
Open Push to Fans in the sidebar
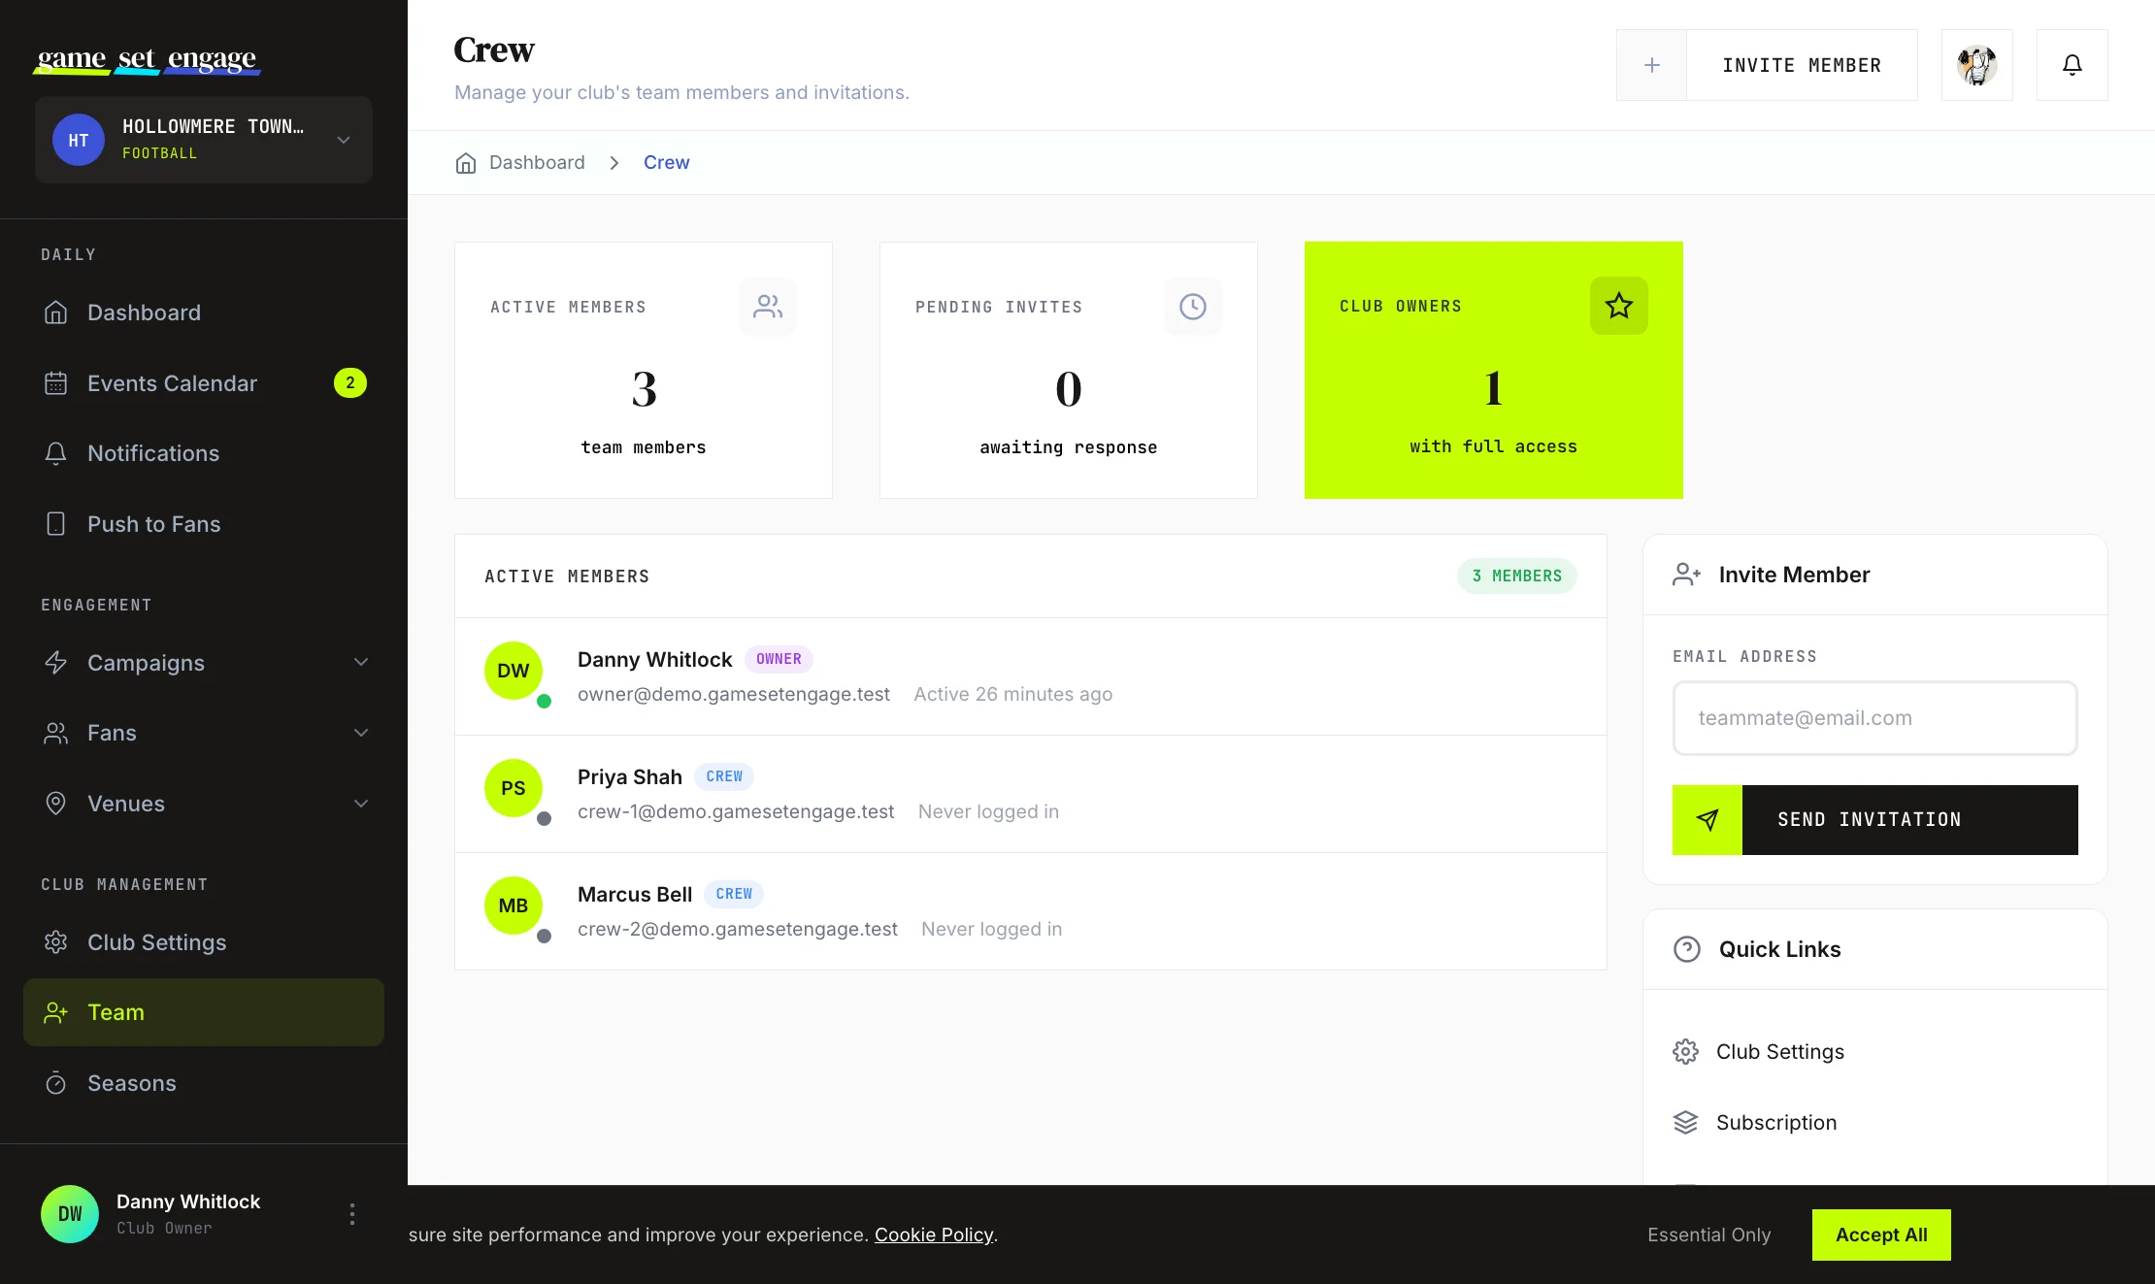click(204, 524)
